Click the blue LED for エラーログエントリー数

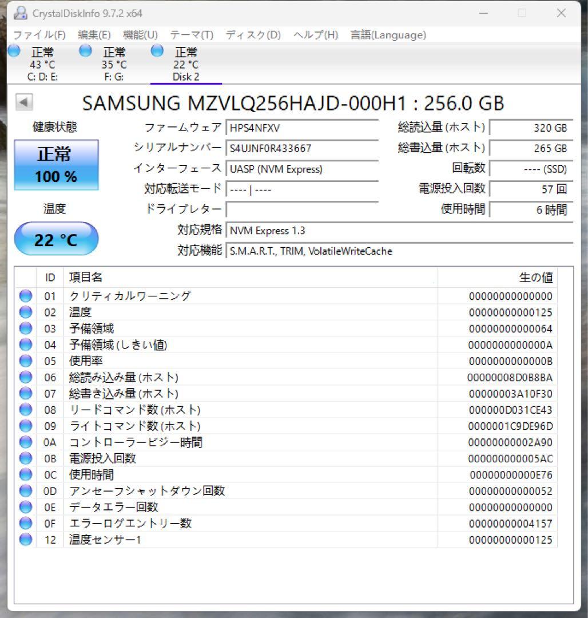pyautogui.click(x=25, y=522)
